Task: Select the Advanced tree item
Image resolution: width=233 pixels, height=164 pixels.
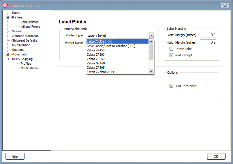Action: point(19,54)
